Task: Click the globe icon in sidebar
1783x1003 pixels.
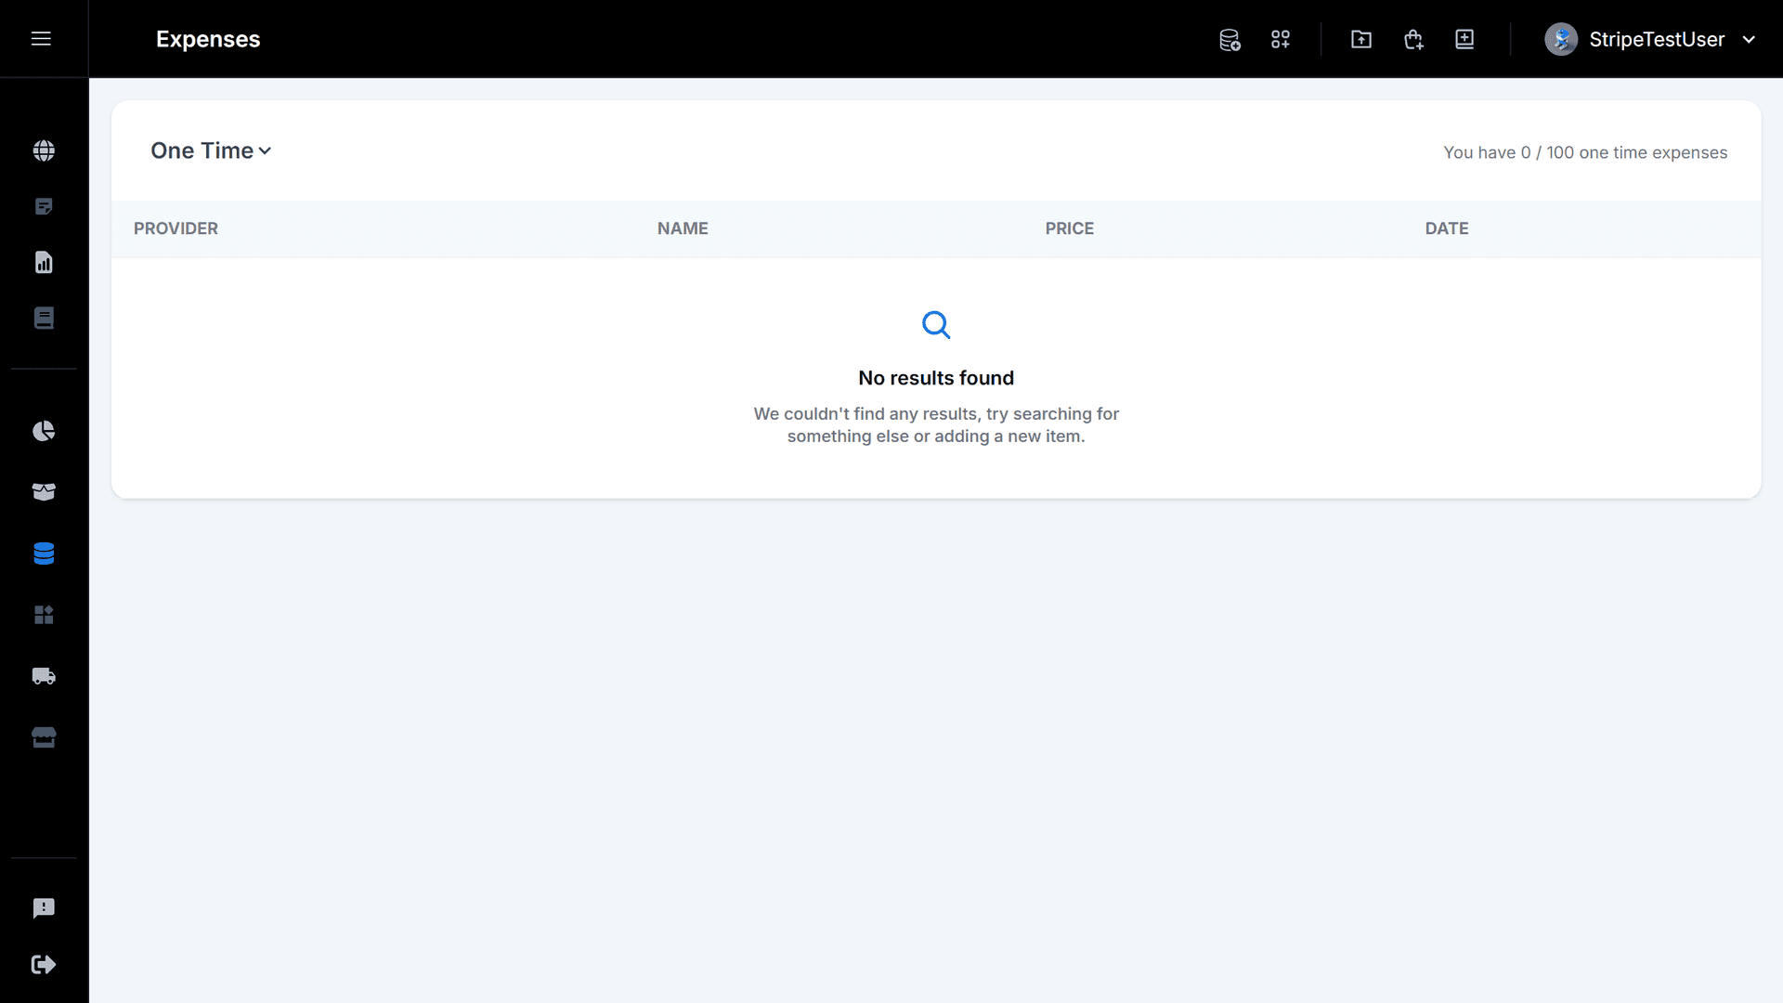Action: click(x=44, y=150)
